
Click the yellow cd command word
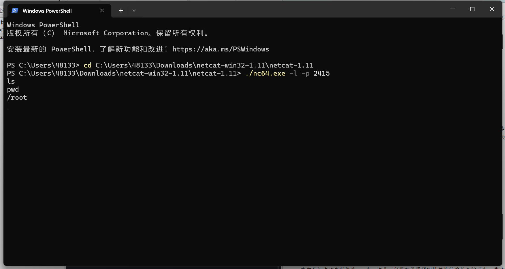coord(87,65)
